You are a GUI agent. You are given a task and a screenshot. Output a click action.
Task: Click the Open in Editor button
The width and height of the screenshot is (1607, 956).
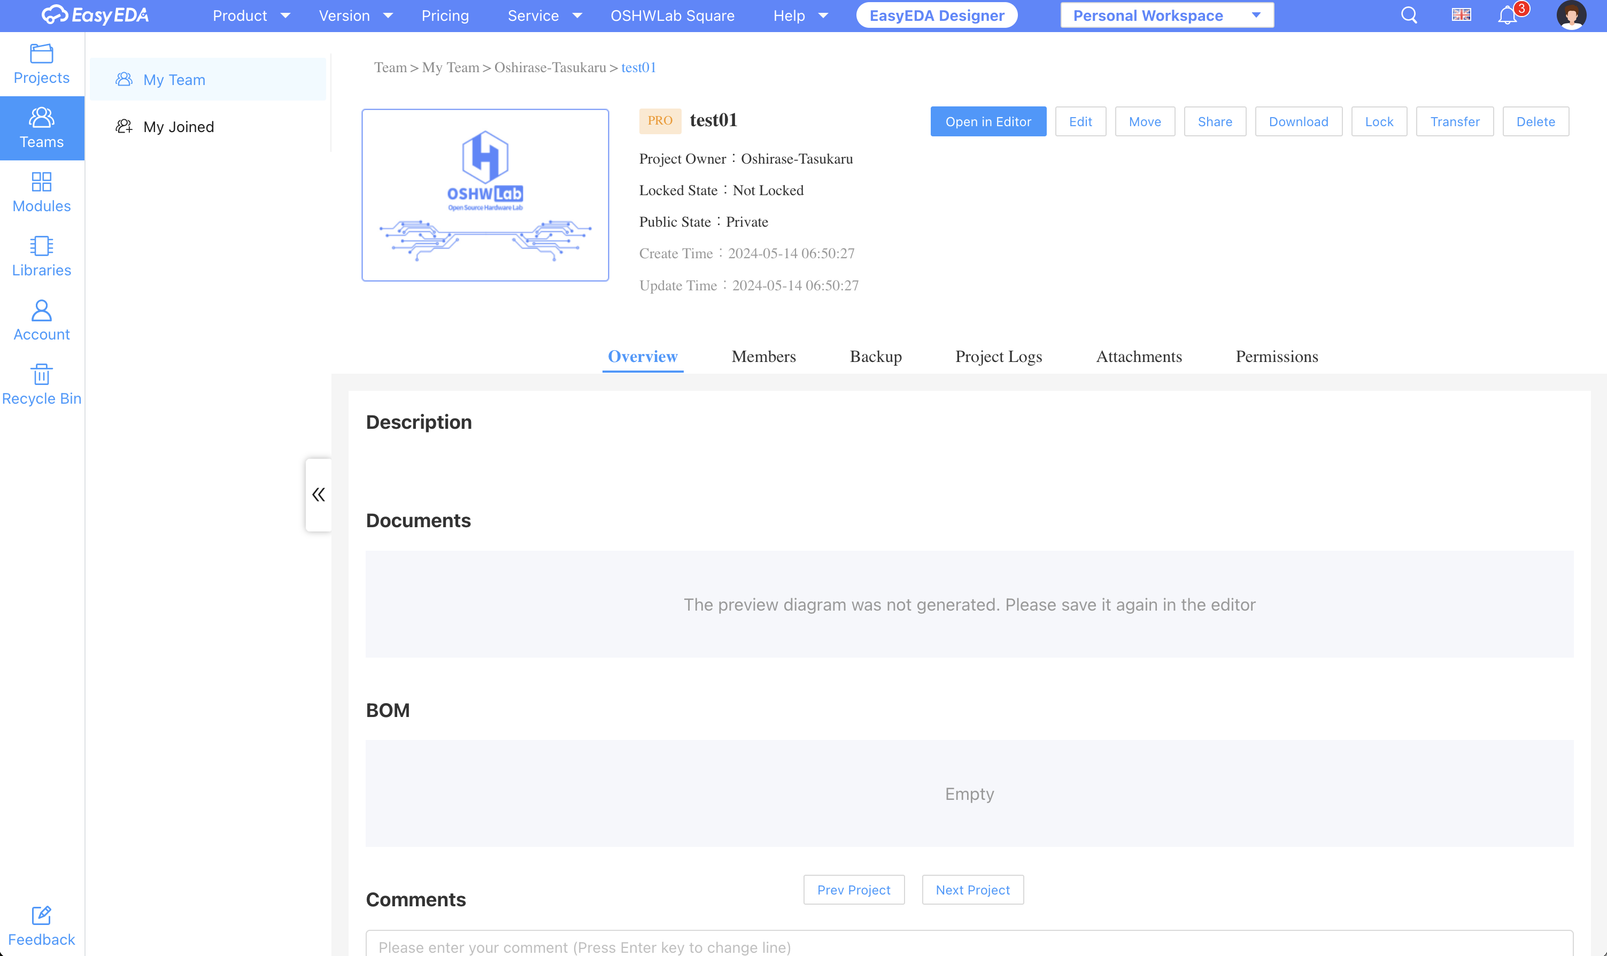(987, 122)
